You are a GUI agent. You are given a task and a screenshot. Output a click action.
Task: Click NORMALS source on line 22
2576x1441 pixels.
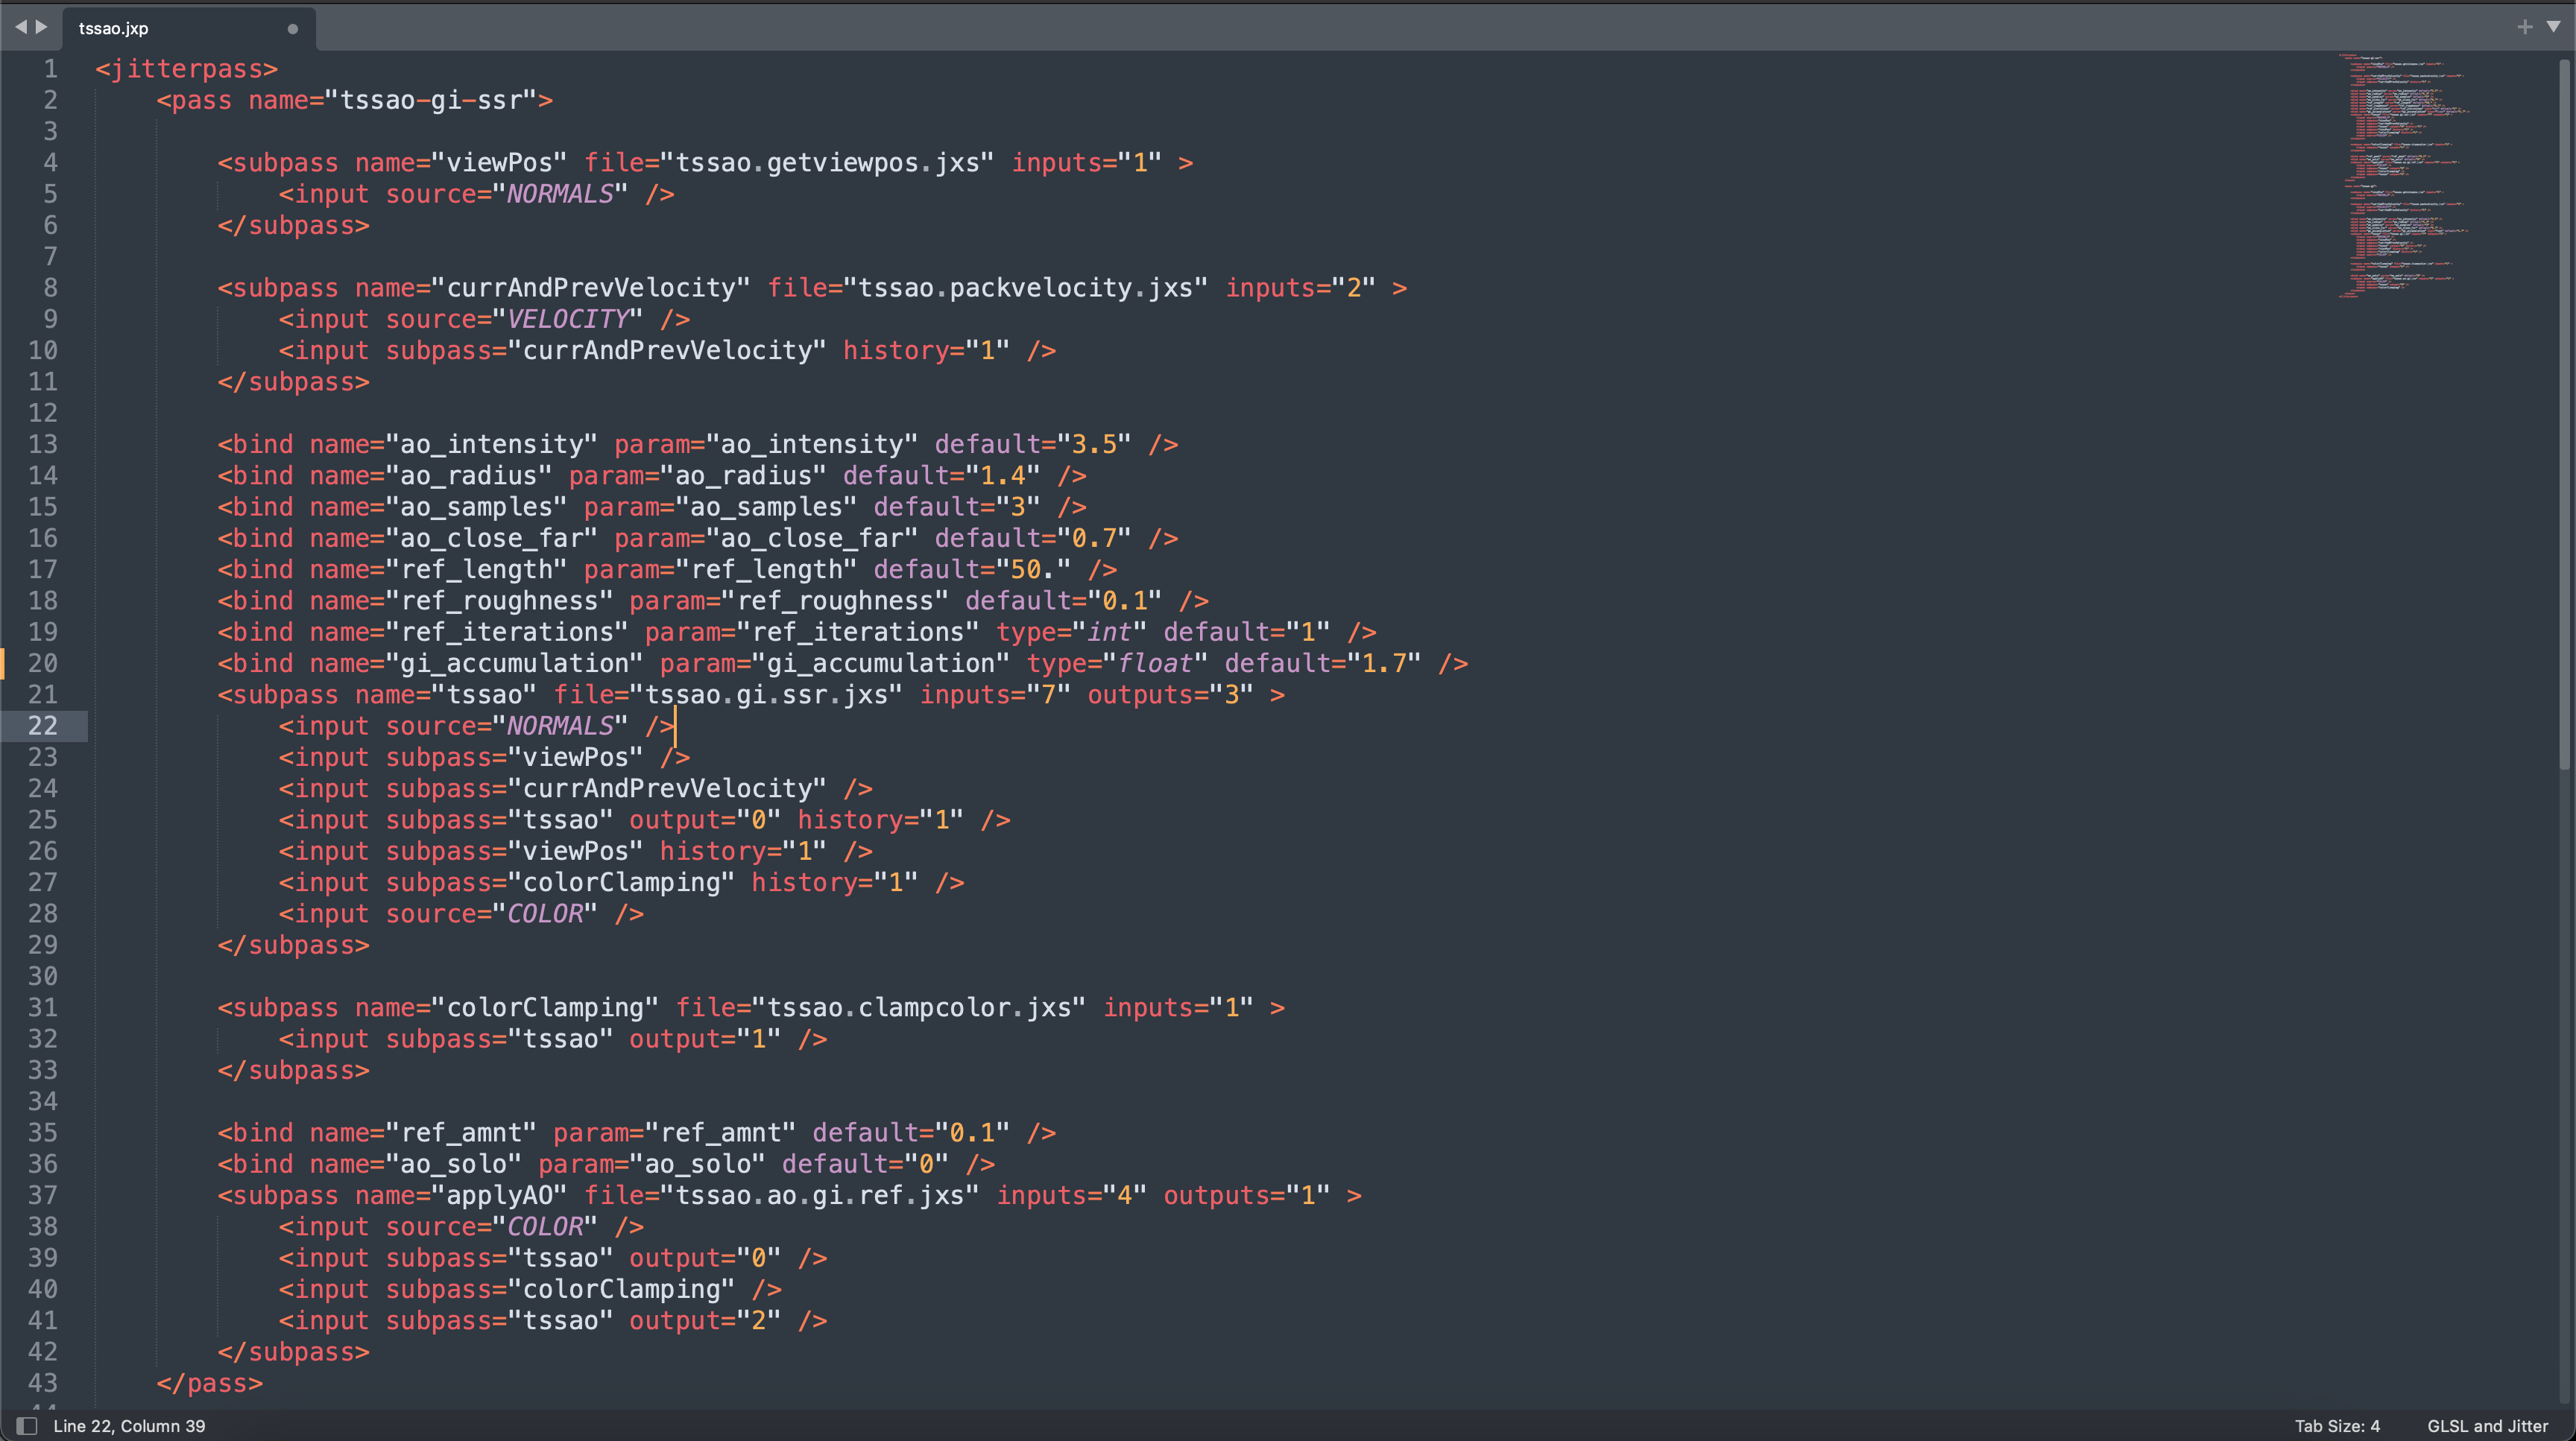560,726
